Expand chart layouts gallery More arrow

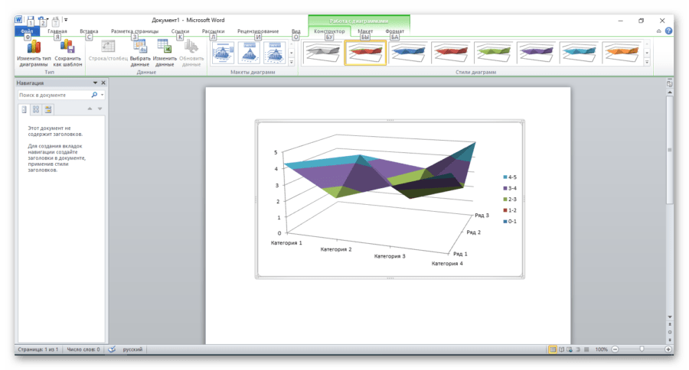(292, 61)
